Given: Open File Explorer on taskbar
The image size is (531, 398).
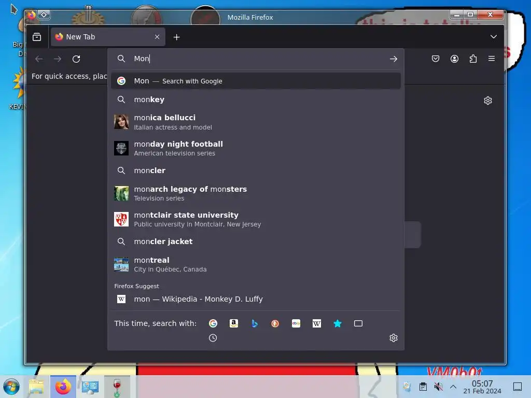Looking at the screenshot, I should click(x=37, y=387).
